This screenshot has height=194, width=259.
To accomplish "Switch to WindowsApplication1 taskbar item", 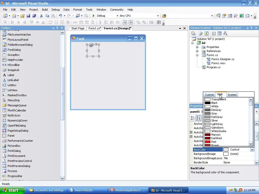I will [x=127, y=190].
